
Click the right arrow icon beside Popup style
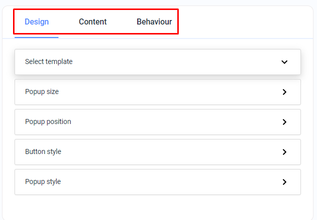click(x=284, y=182)
